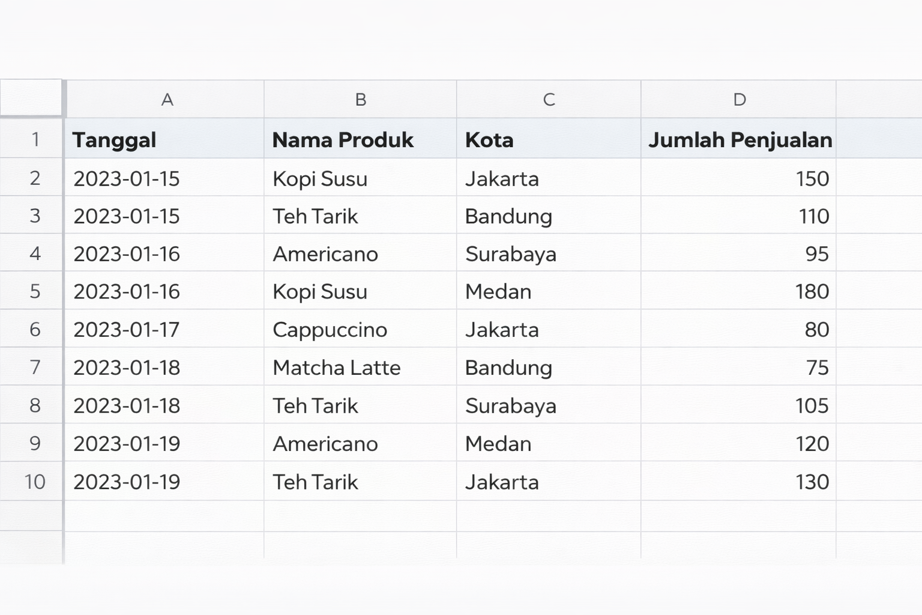Click the cell with sales value 95
Image resolution: width=922 pixels, height=615 pixels.
coord(739,253)
